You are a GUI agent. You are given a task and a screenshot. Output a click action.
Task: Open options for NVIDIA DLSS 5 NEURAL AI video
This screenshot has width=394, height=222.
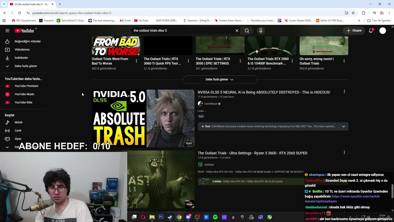click(x=344, y=92)
